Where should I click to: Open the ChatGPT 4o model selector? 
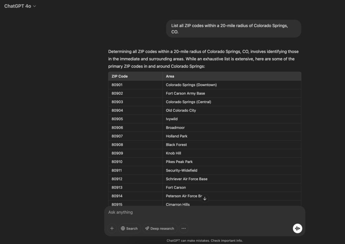click(x=20, y=6)
